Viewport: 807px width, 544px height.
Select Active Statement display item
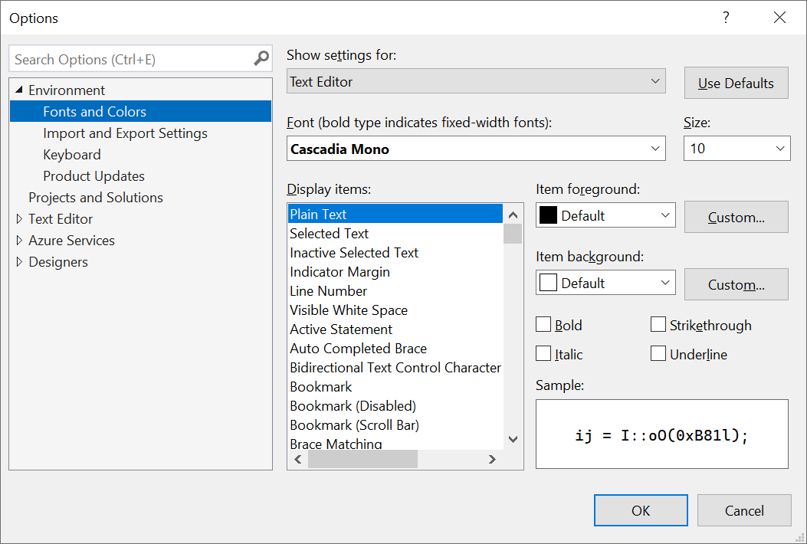395,329
